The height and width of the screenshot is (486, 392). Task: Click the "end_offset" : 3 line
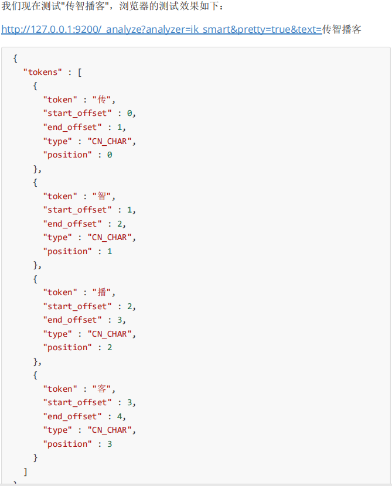click(x=84, y=320)
